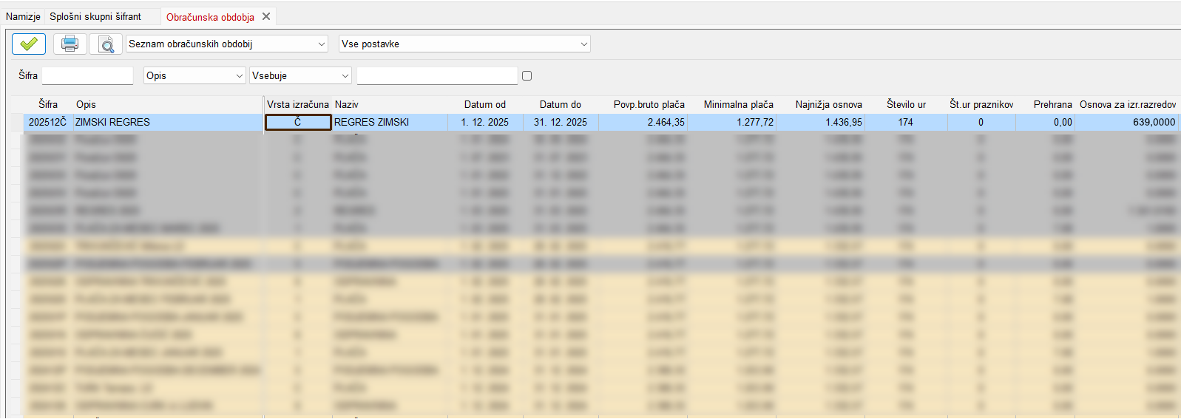Click the Datum od column header
The image size is (1181, 419).
(485, 104)
